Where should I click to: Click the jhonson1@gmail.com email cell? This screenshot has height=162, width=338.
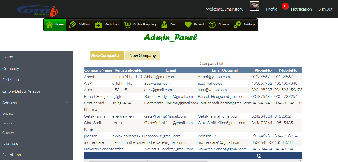pos(162,136)
